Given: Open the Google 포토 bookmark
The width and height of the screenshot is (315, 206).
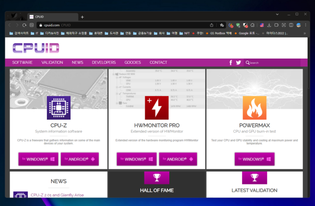Looking at the screenshot, I should click(247, 33).
